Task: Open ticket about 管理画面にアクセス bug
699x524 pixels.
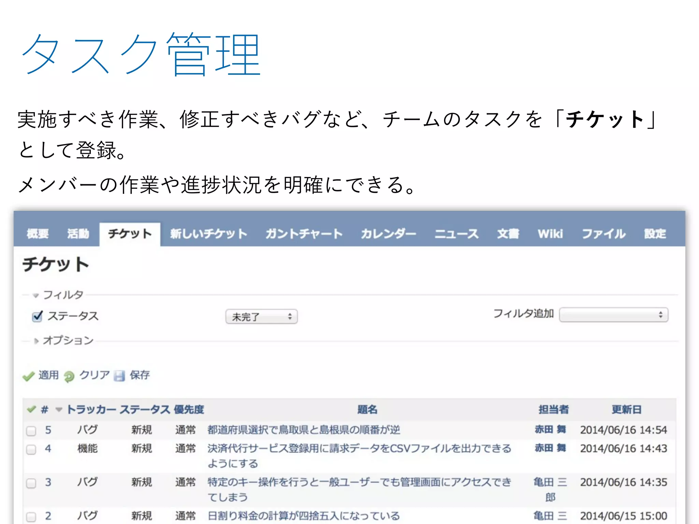Action: coord(359,489)
